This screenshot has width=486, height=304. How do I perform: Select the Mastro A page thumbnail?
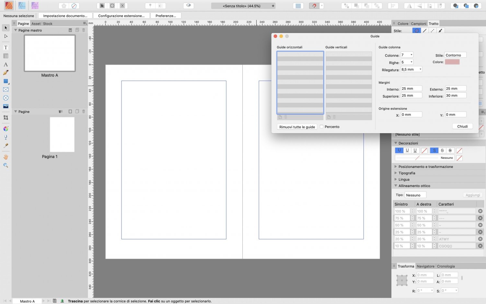(50, 53)
